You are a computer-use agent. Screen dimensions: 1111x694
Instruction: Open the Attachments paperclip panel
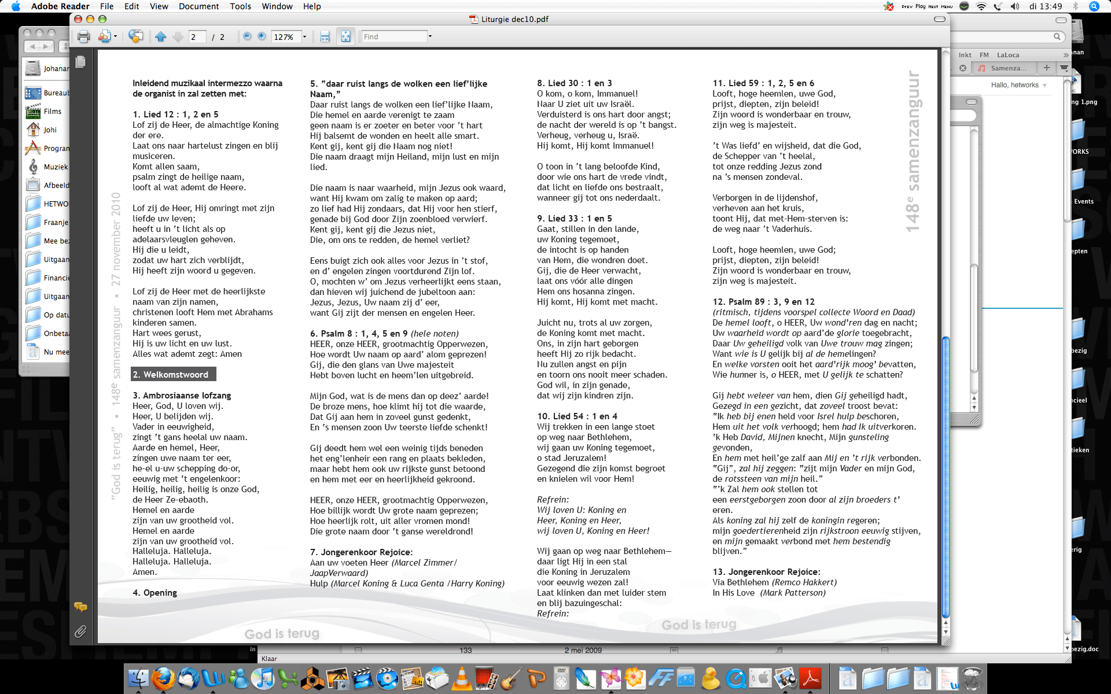tap(80, 632)
